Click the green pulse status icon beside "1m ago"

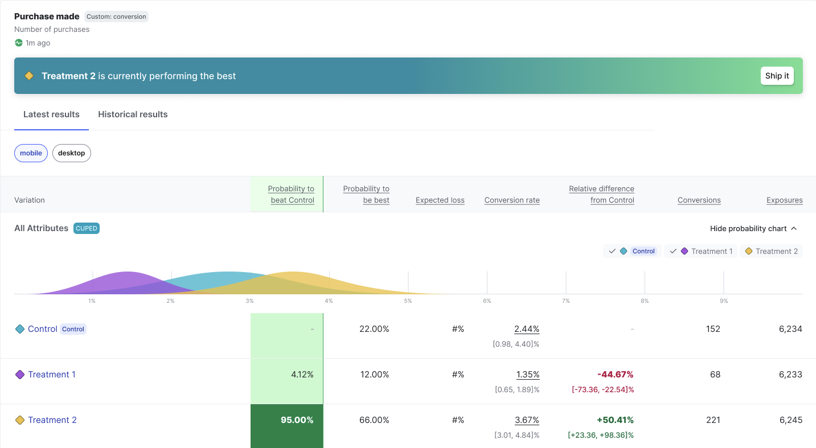[18, 43]
